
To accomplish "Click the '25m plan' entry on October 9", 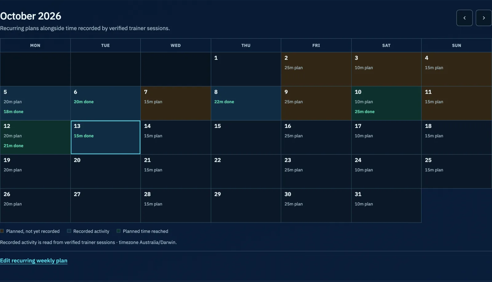I will point(294,102).
